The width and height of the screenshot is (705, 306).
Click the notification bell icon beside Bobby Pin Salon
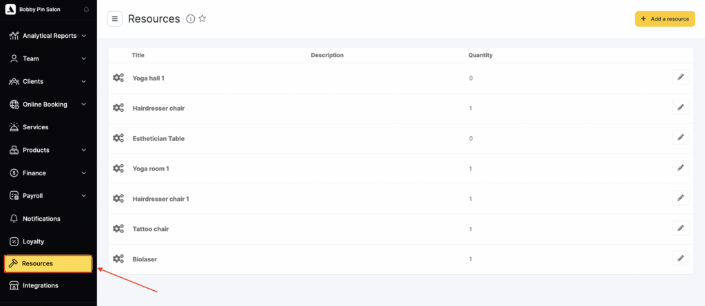click(x=86, y=10)
